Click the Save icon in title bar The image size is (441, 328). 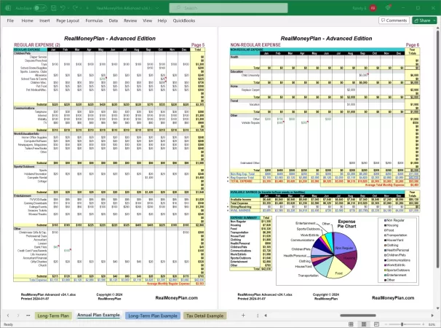[x=54, y=8]
